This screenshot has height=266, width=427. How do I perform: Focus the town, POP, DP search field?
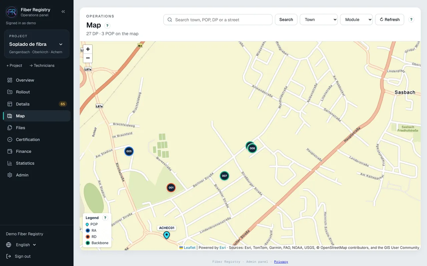218,20
